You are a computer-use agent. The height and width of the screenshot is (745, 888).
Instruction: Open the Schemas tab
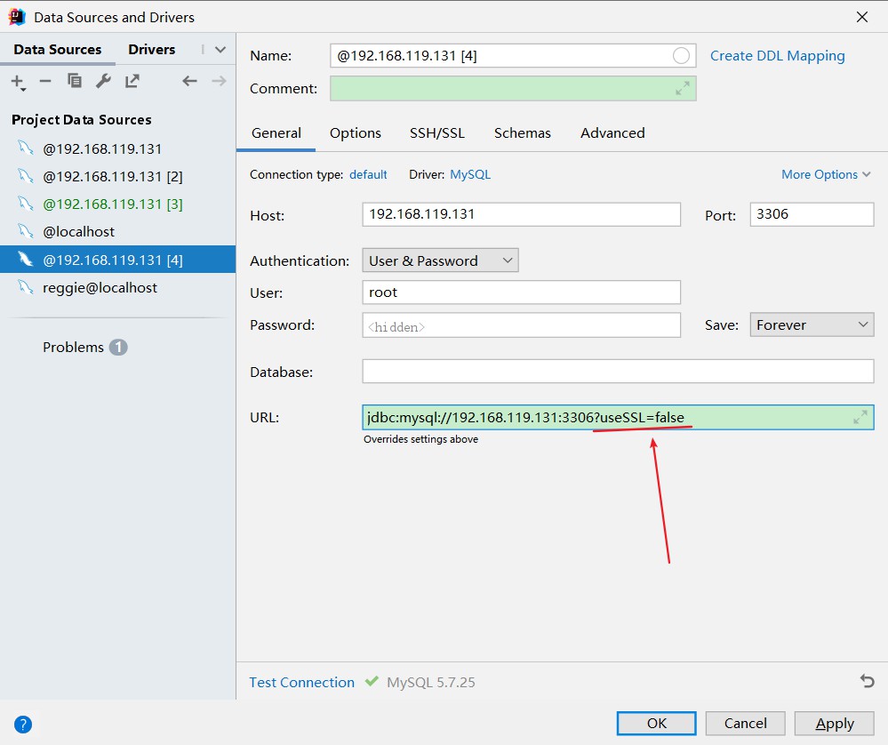[522, 133]
